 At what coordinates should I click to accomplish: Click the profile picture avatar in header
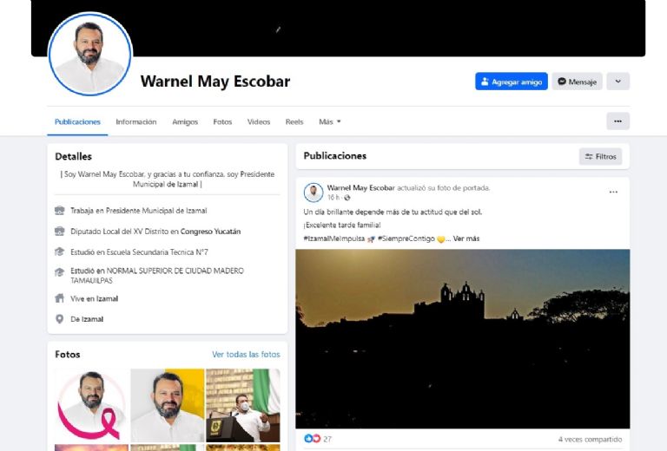(x=89, y=55)
